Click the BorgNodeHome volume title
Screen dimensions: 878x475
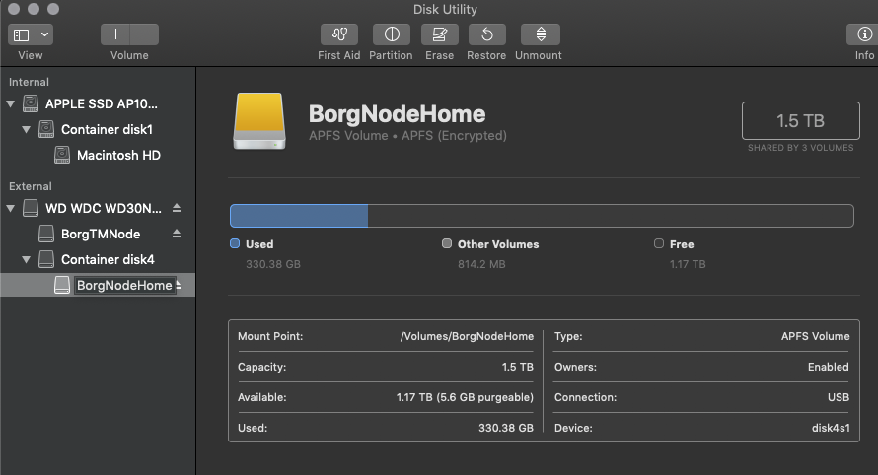(397, 114)
